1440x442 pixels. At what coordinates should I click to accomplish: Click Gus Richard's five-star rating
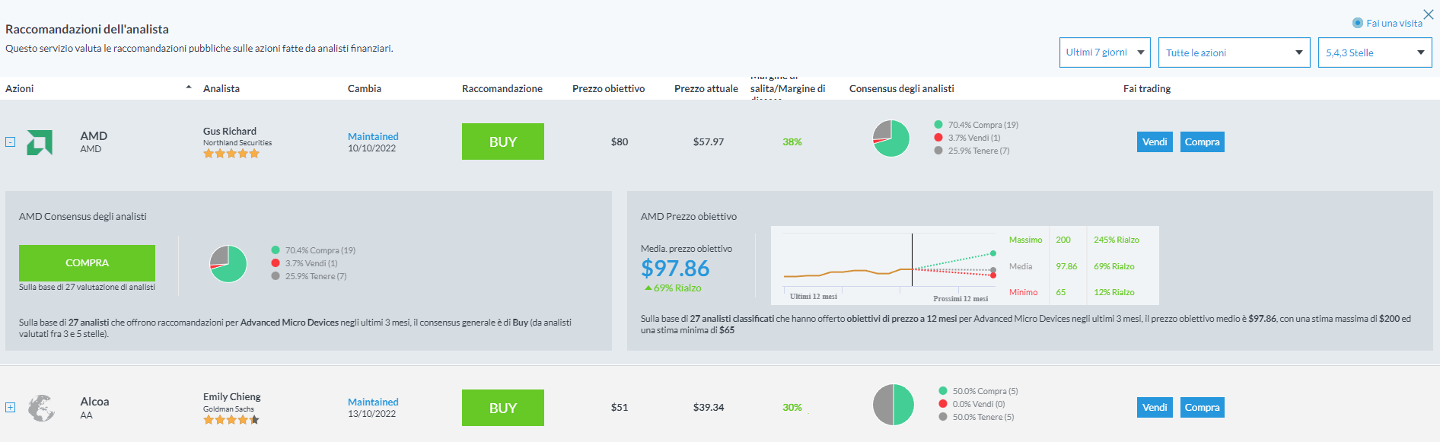point(231,154)
